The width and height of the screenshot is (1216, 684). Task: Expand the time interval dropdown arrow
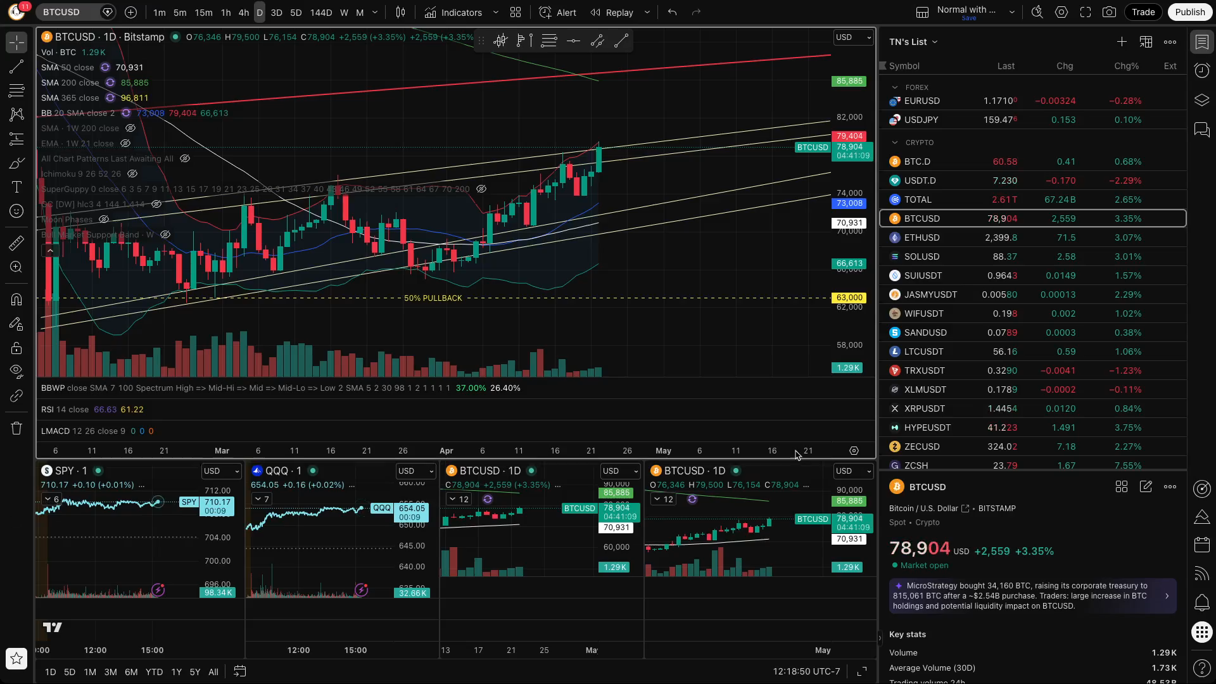tap(375, 12)
